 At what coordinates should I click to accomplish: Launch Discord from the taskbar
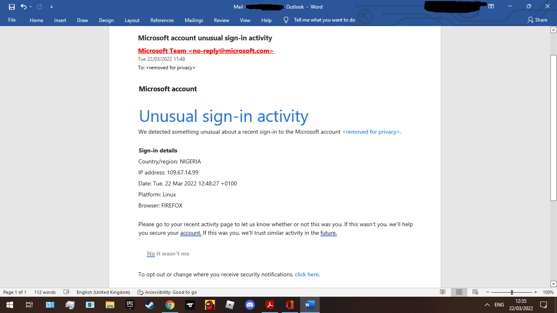click(x=250, y=305)
